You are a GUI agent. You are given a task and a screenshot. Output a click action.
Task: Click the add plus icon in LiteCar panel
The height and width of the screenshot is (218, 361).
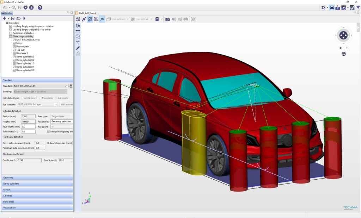(4, 18)
